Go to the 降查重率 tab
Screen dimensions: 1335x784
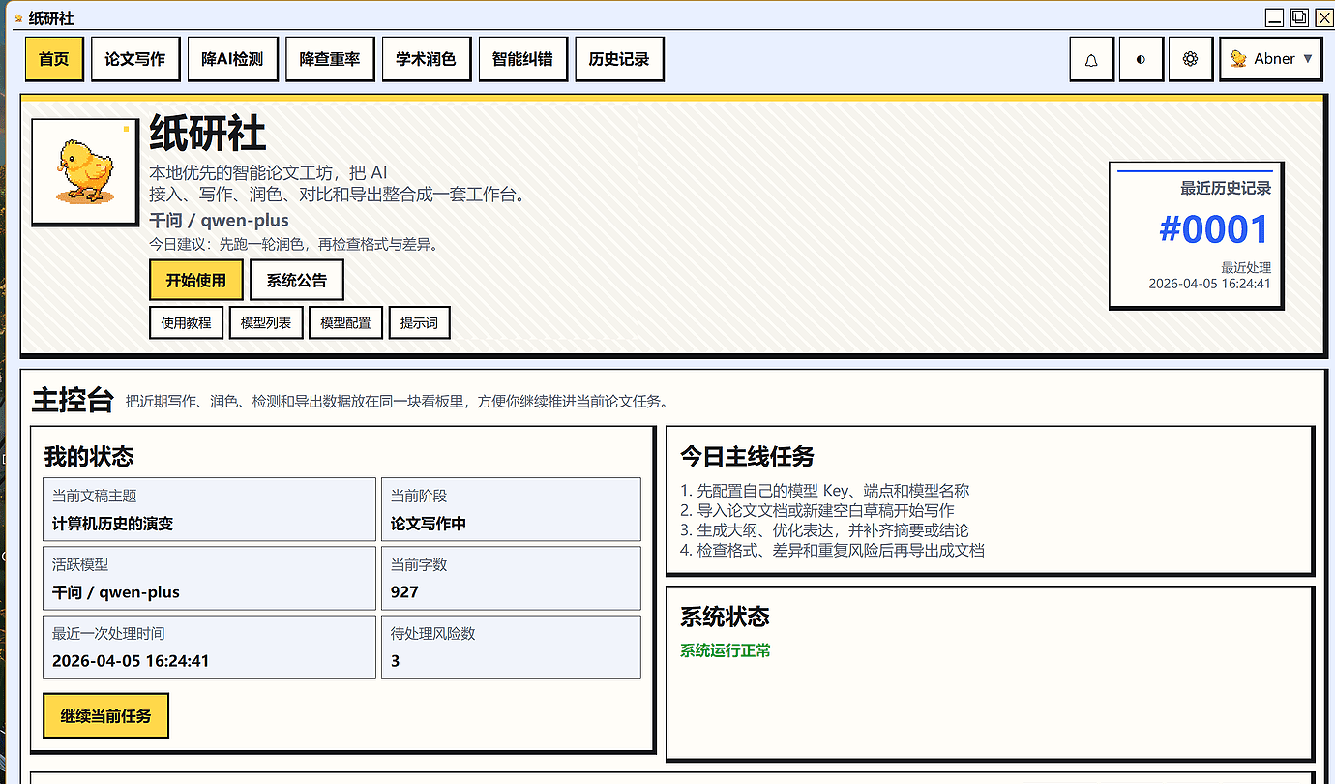[329, 59]
